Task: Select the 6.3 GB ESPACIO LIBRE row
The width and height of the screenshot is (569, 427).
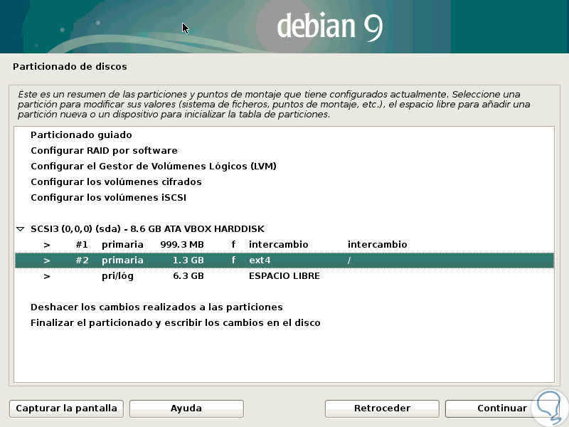Action: (x=284, y=276)
